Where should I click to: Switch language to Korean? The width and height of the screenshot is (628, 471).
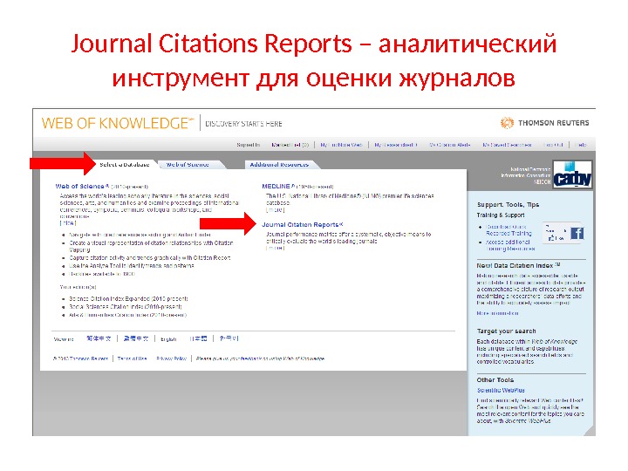click(229, 338)
